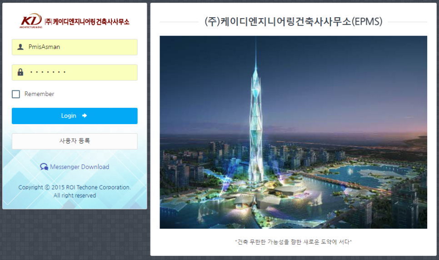This screenshot has height=260, width=439.
Task: Click the username field containing PmisAsman
Action: pos(75,47)
